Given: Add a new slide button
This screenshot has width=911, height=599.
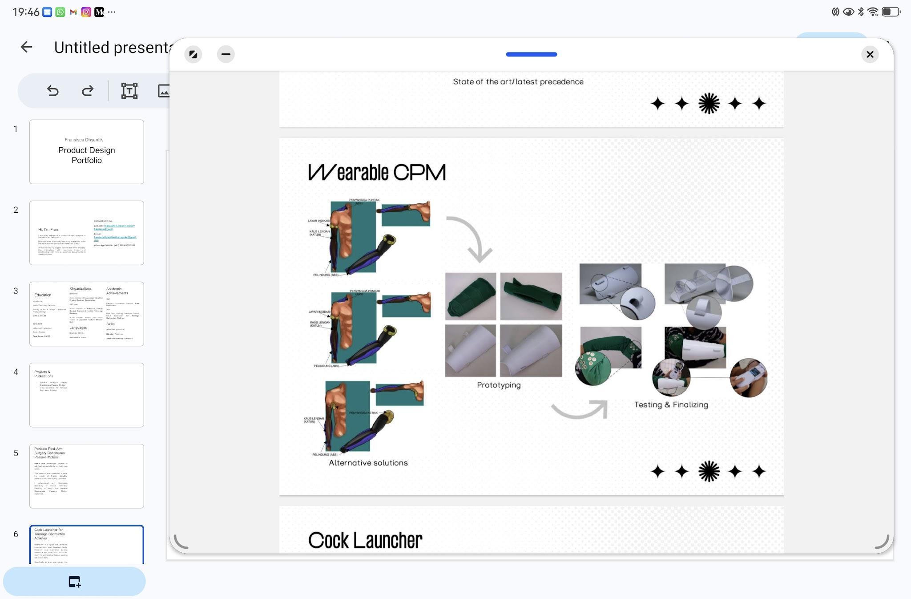Looking at the screenshot, I should point(74,581).
